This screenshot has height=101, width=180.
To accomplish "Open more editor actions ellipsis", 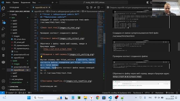I will tap(102, 8).
